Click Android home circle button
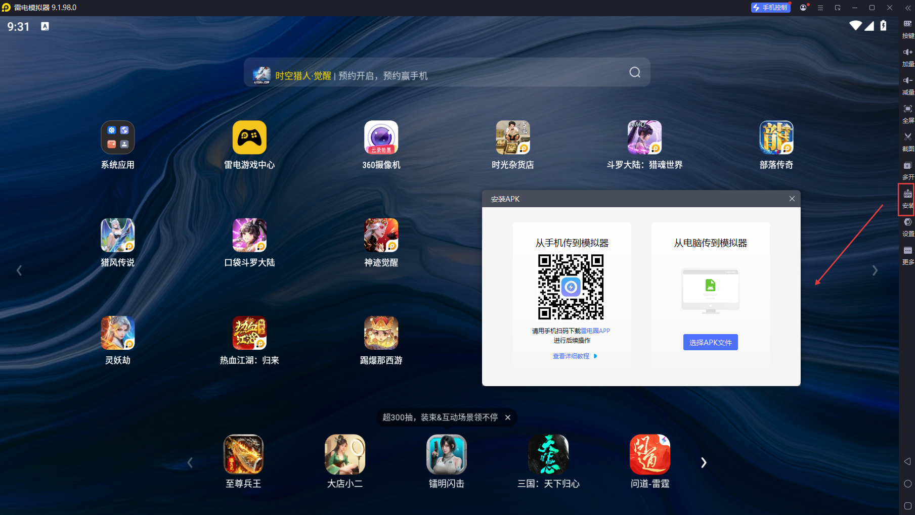This screenshot has height=515, width=915. [x=907, y=484]
